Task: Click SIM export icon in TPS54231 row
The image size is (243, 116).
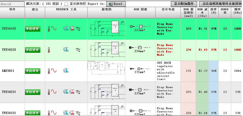Action: click(x=72, y=92)
